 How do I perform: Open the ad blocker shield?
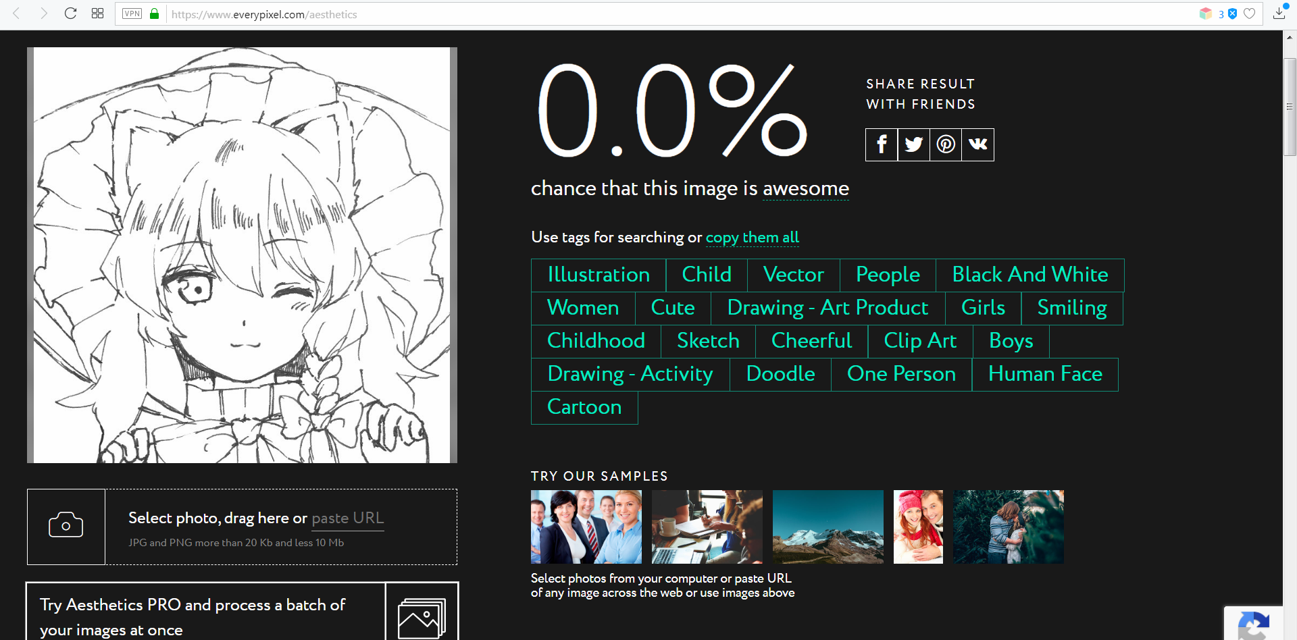pos(1232,14)
